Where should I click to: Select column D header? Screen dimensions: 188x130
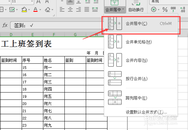pos(11,35)
